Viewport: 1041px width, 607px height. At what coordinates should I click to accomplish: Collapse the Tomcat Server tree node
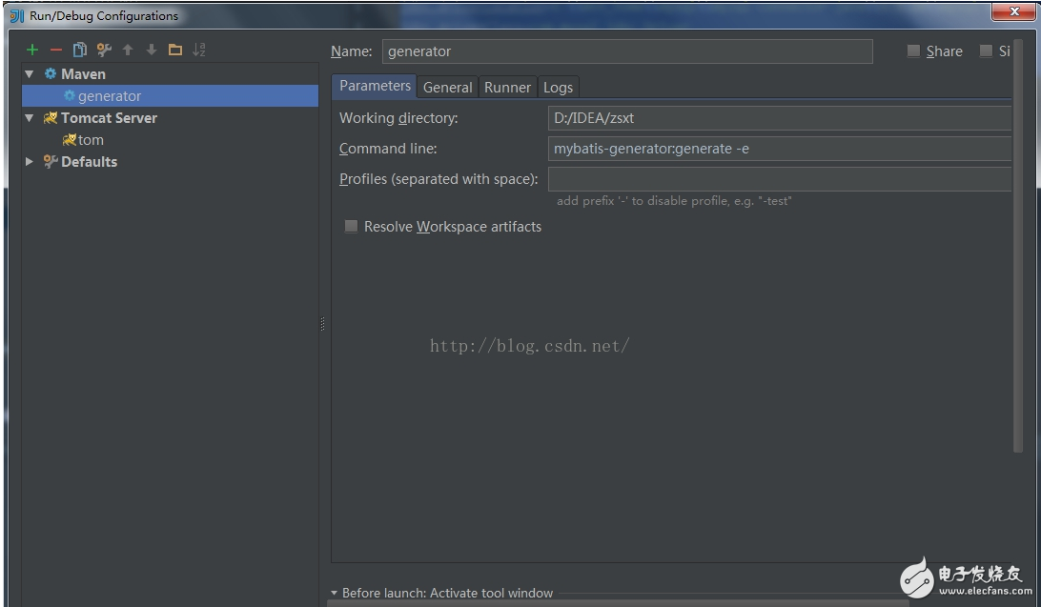coord(30,118)
